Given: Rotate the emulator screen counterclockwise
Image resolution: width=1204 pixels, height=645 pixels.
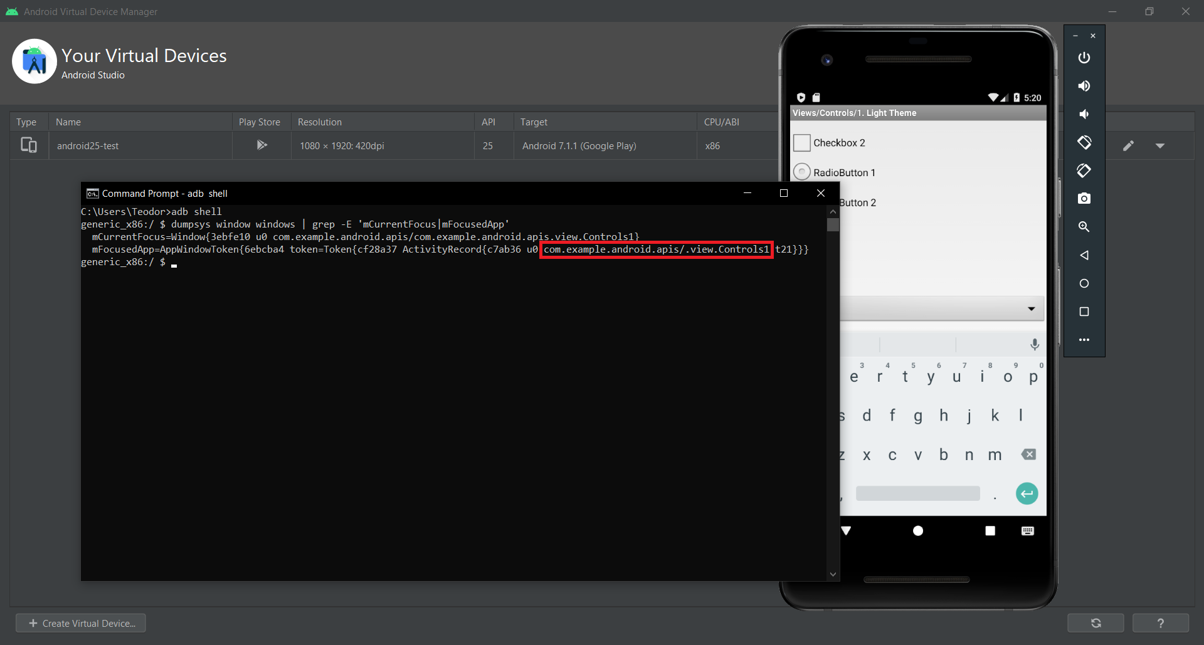Looking at the screenshot, I should pos(1084,142).
